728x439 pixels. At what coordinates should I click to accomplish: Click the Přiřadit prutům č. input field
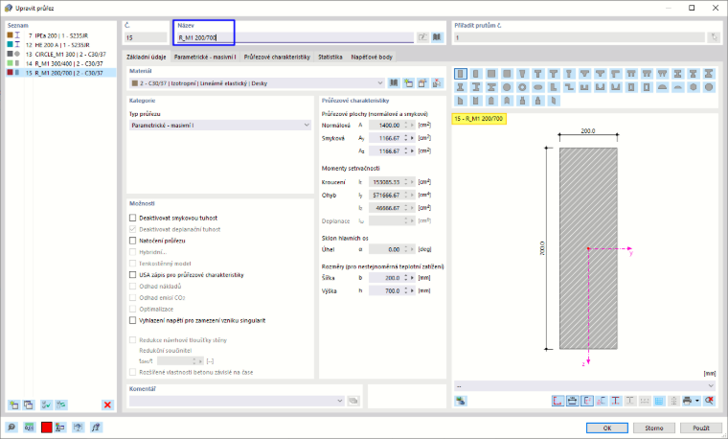(x=579, y=37)
